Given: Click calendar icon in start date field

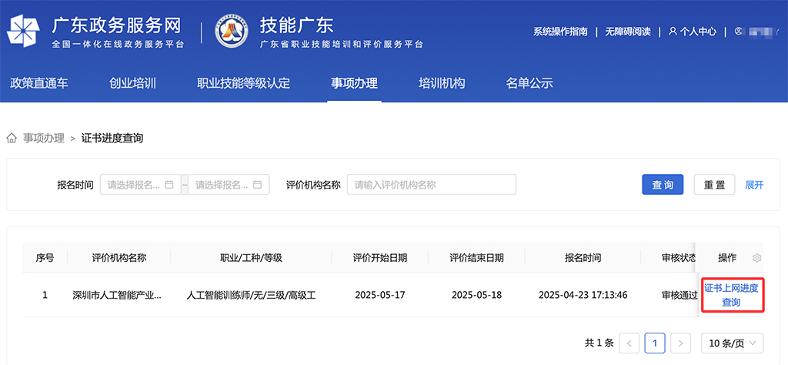Looking at the screenshot, I should coord(169,185).
